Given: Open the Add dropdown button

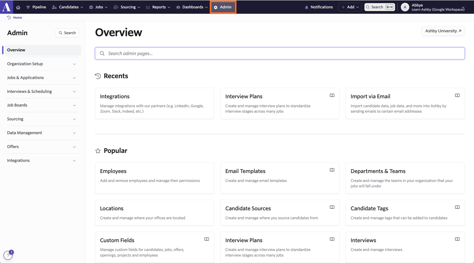Looking at the screenshot, I should coord(350,7).
